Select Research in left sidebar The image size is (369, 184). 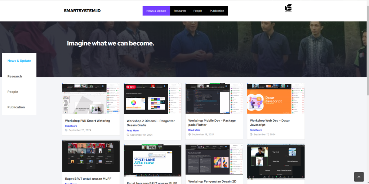click(14, 76)
